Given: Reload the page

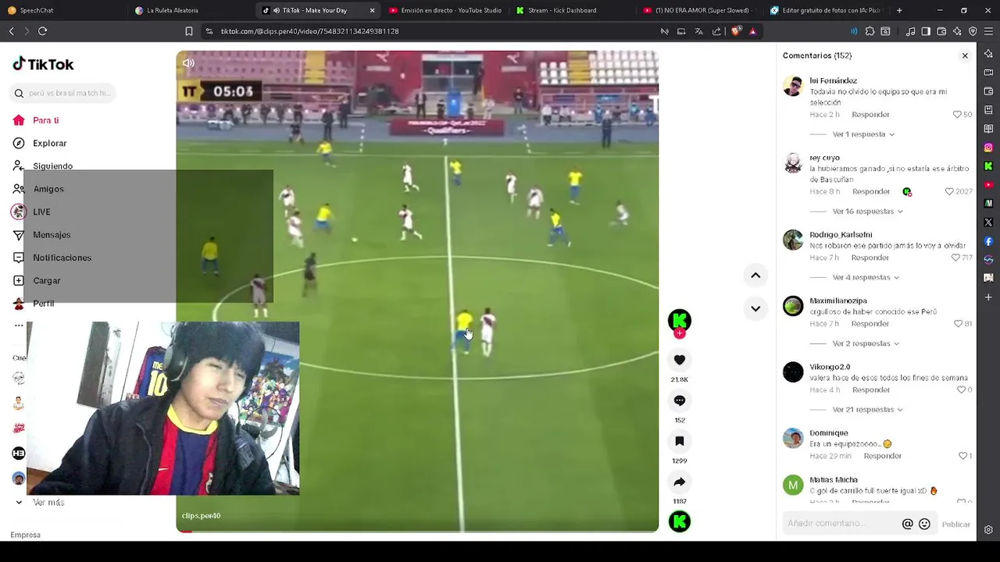Looking at the screenshot, I should pos(42,31).
